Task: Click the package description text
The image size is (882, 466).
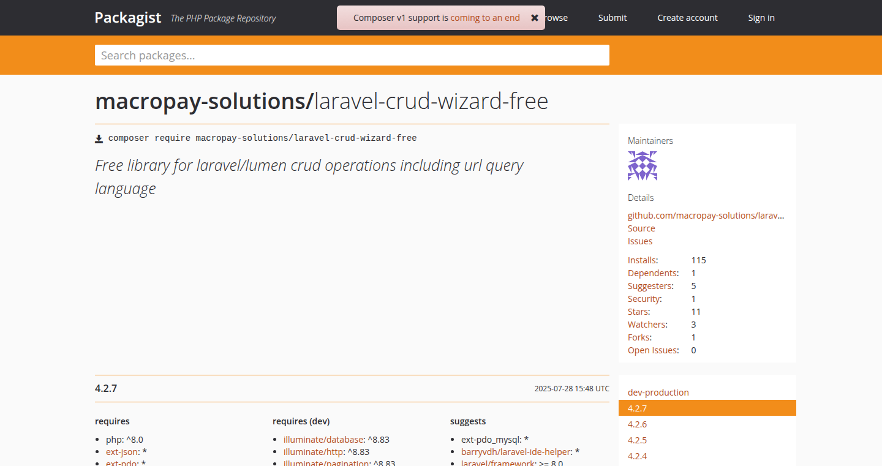Action: pos(309,177)
